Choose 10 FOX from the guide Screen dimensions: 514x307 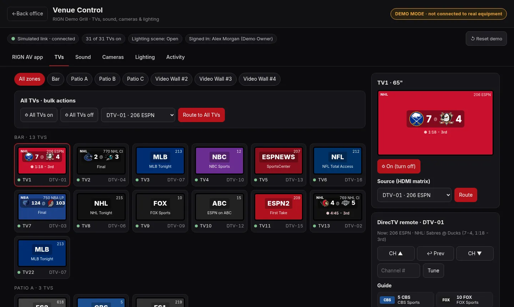pos(464,300)
